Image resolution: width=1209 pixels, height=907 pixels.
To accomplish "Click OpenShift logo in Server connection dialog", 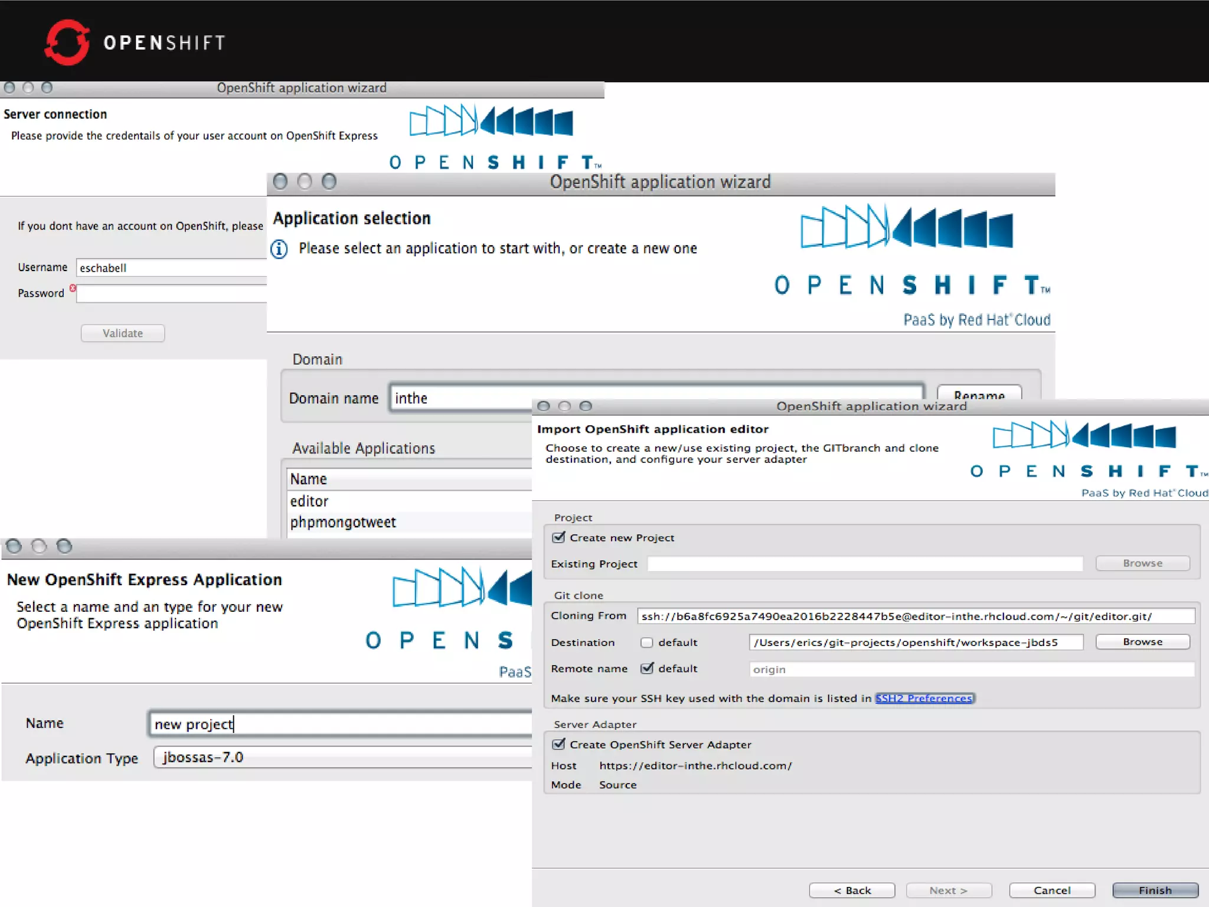I will click(x=491, y=121).
